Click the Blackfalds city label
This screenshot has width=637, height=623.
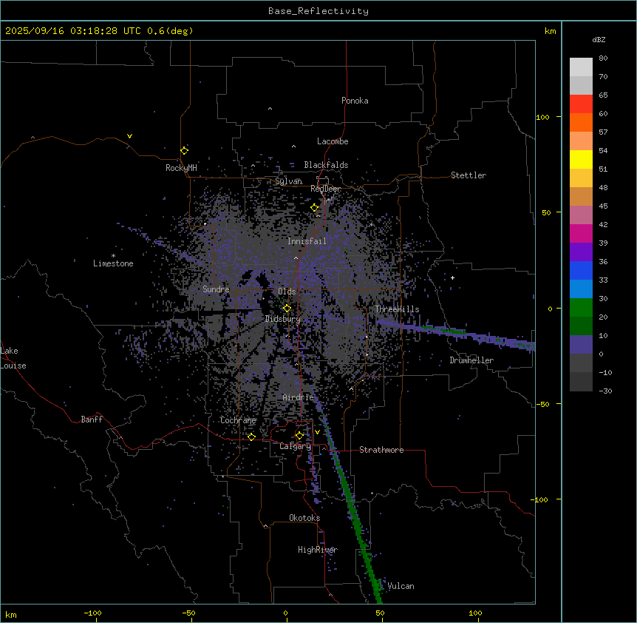(326, 165)
